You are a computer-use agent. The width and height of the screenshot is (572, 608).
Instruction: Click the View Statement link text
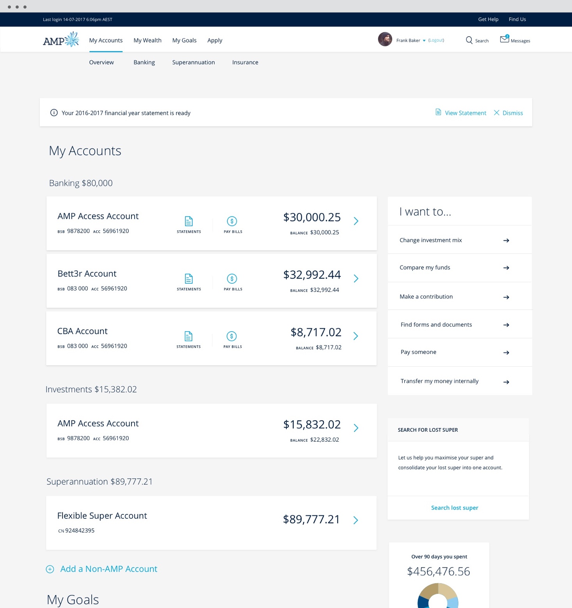[465, 113]
